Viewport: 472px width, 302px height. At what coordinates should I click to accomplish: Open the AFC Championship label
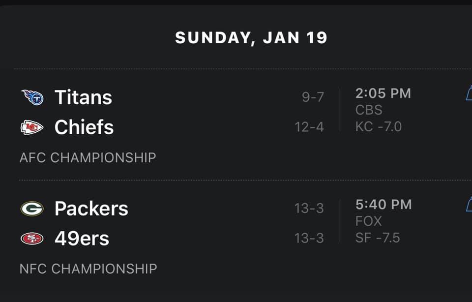[88, 157]
